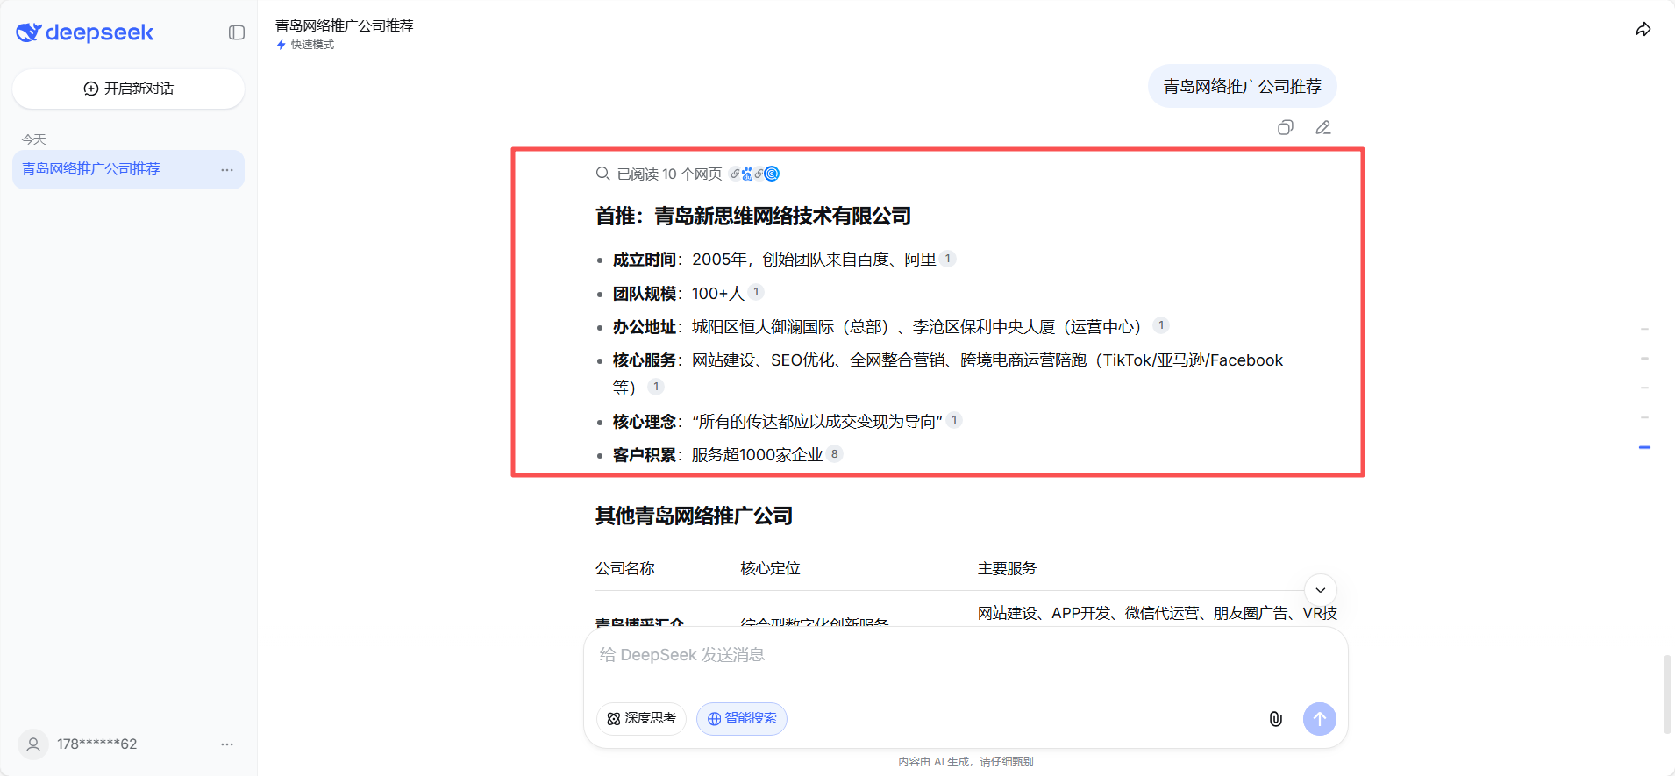Start a new chat with 开启新对话
The width and height of the screenshot is (1675, 776).
[x=128, y=89]
